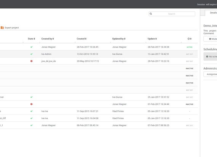
Task: Select created date 28-Feb-2017 10:26:45
Action: coord(88,47)
